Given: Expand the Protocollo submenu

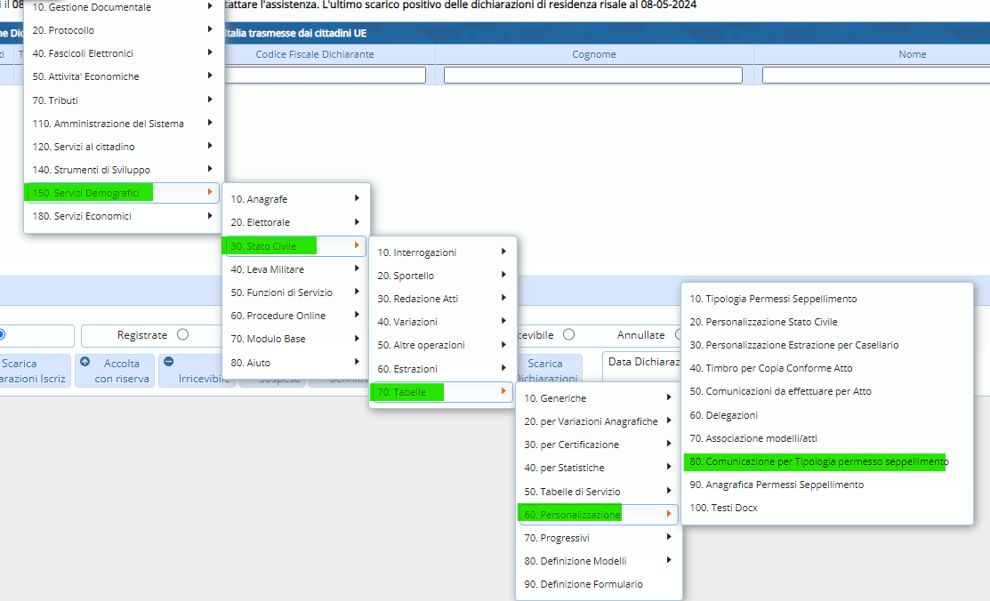Looking at the screenshot, I should coord(209,30).
